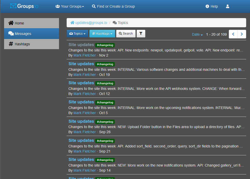Screen dimensions: 250x179
Task: Click #changelog tag on Oct 12 topic
Action: [x=105, y=83]
